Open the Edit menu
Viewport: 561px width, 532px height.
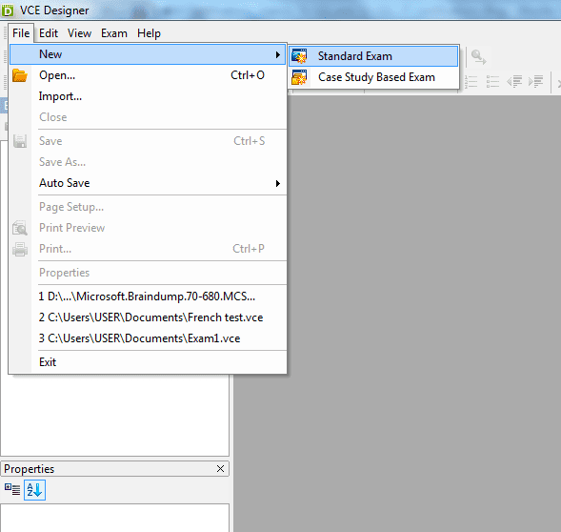[x=49, y=33]
